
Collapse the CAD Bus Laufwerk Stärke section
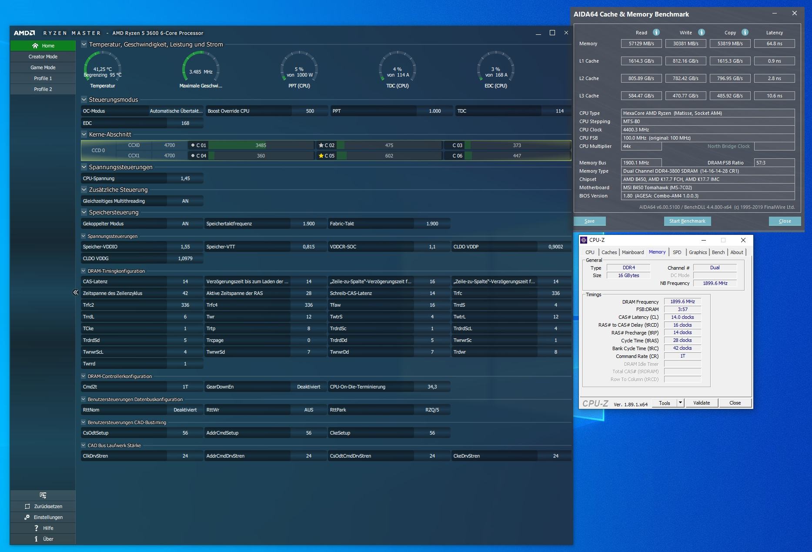click(x=84, y=445)
